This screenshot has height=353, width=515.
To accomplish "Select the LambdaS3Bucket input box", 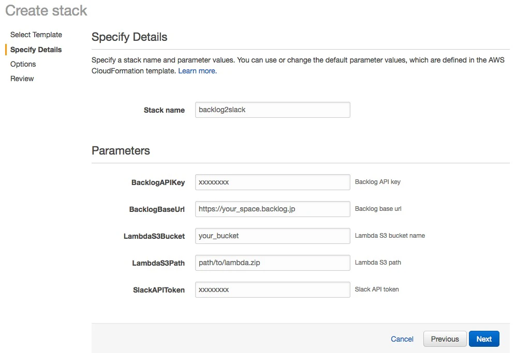I will click(273, 236).
